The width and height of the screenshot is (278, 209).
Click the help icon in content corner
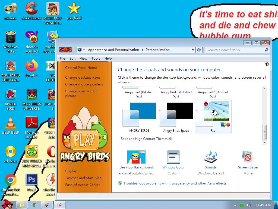click(267, 64)
